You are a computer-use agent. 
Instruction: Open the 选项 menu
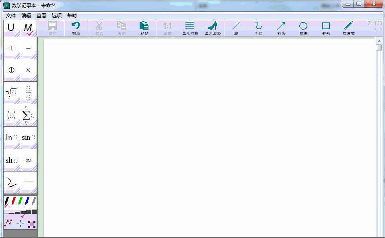pyautogui.click(x=56, y=16)
